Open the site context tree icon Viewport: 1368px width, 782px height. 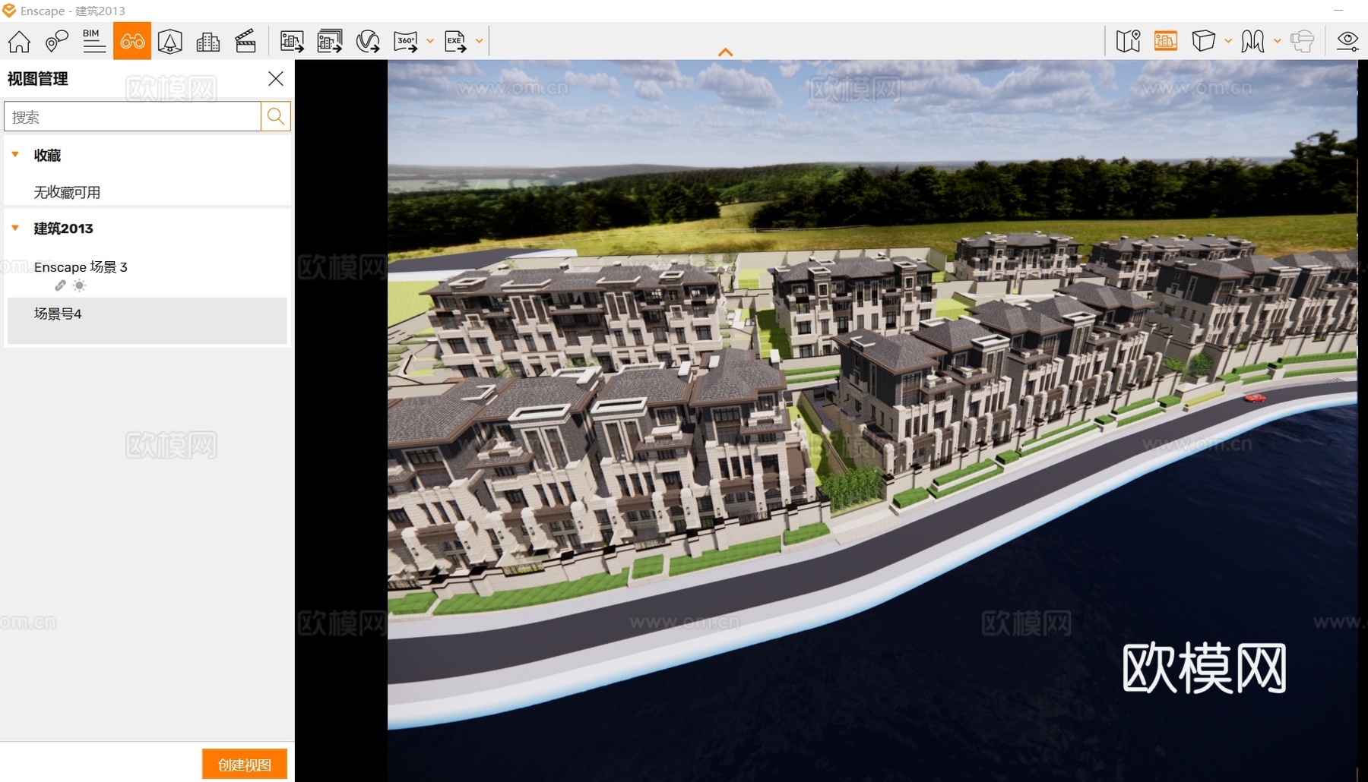169,41
